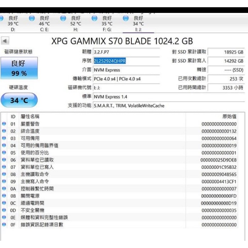248x248 pixels.
Task: Select the blue orb icon beside drive H:
Action: 63,18
